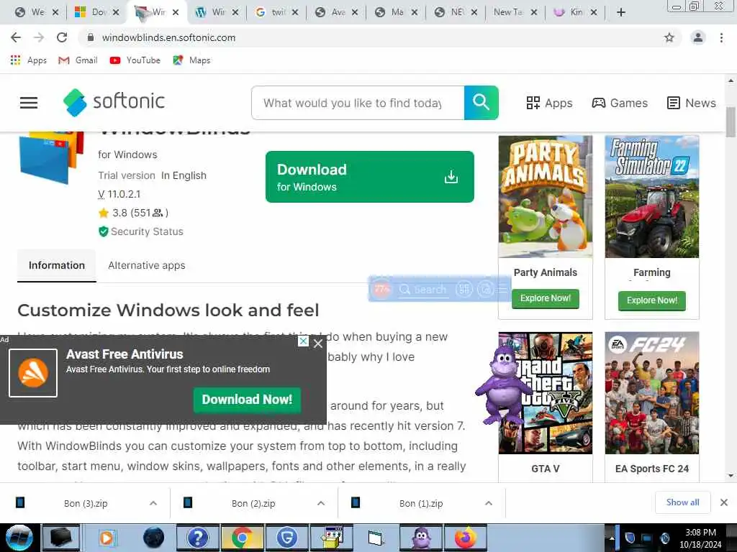Open the Farming Simulator 22 cover
Image resolution: width=737 pixels, height=552 pixels.
[x=652, y=197]
